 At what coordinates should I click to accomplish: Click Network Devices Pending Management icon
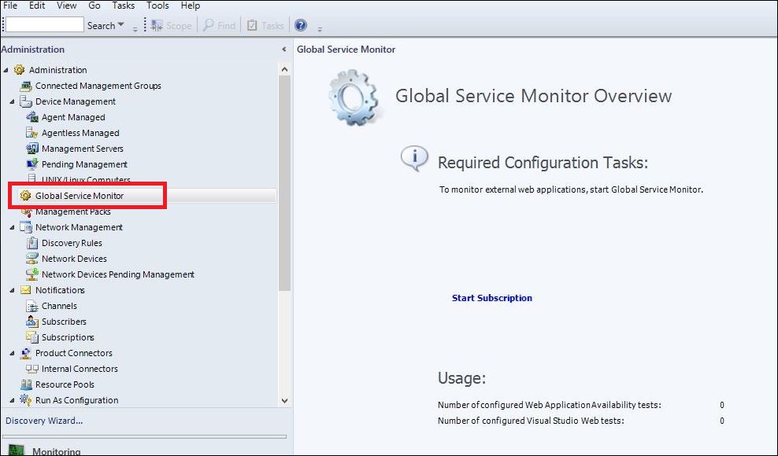[31, 274]
